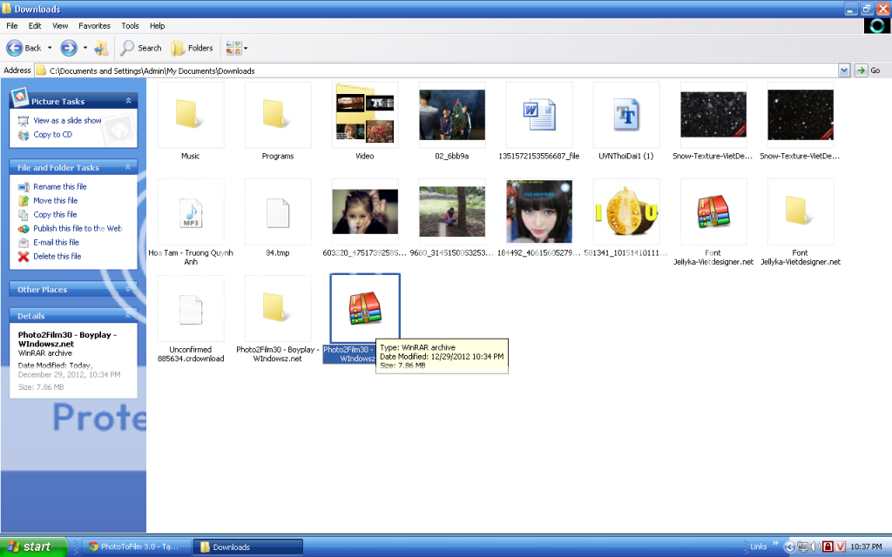Toggle the Folders pane

tap(193, 49)
